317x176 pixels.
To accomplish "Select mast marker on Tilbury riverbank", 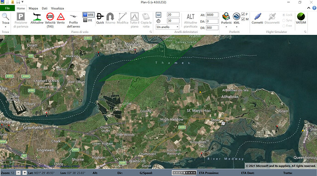I will 46,115.
